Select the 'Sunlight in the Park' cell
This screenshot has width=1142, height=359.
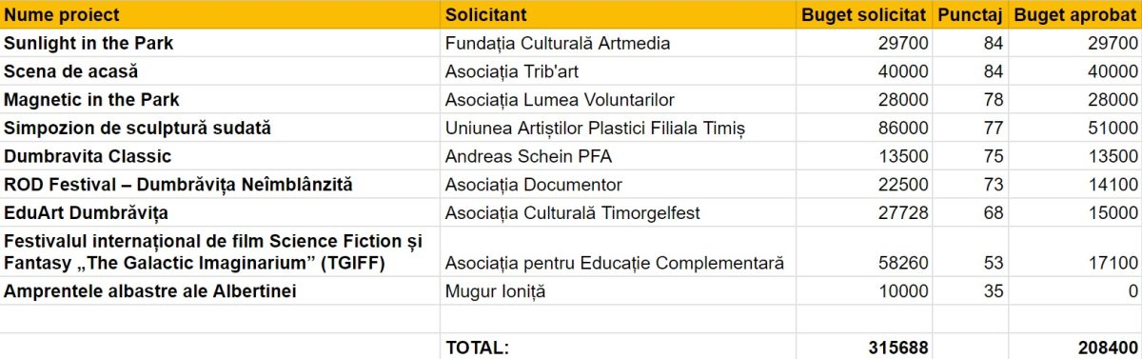220,43
